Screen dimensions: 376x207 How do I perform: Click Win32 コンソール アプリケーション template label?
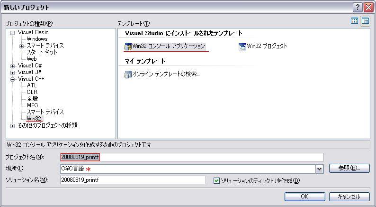(169, 46)
